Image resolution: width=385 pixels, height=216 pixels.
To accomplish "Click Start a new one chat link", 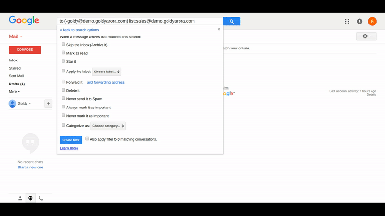I will tap(30, 167).
